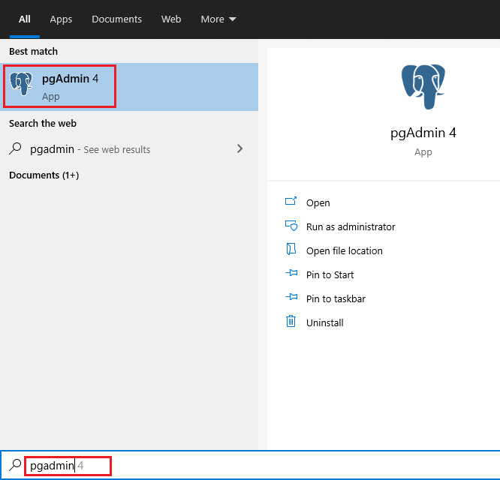Click the Documents (1+) heading

click(44, 175)
